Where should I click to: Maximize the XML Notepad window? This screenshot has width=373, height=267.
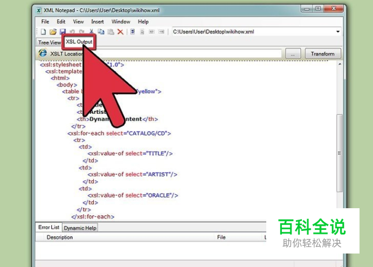tap(318, 9)
